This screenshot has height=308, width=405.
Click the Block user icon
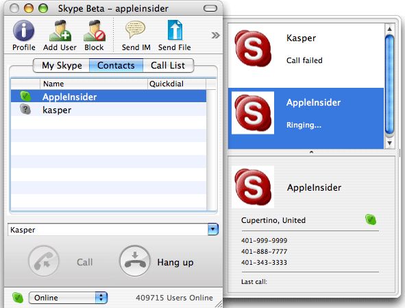95,31
